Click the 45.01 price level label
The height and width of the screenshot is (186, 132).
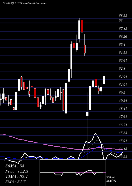tap(123, 141)
